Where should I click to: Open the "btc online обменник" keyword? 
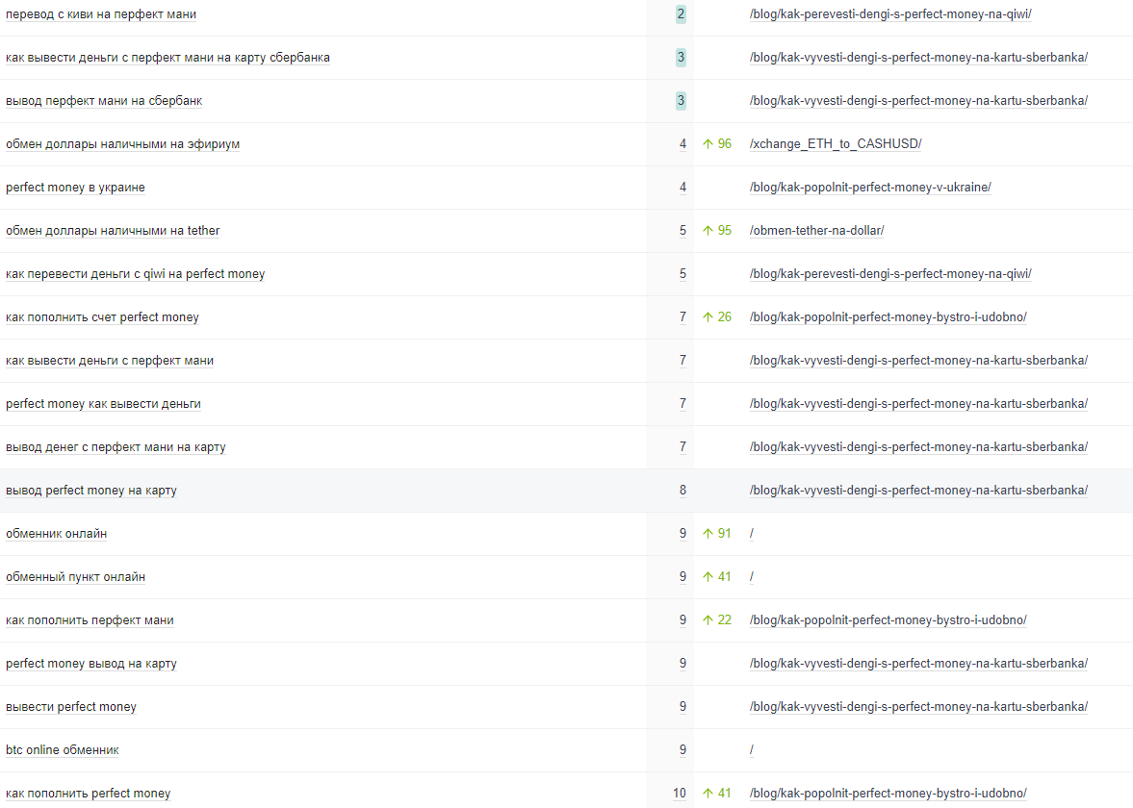pos(63,751)
